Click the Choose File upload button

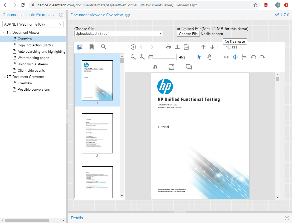pos(188,34)
